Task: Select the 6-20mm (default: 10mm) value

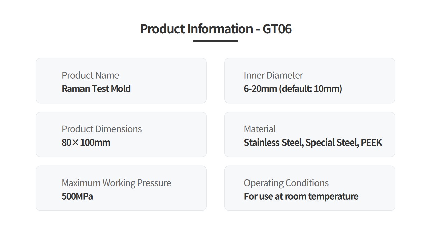Action: tap(293, 89)
